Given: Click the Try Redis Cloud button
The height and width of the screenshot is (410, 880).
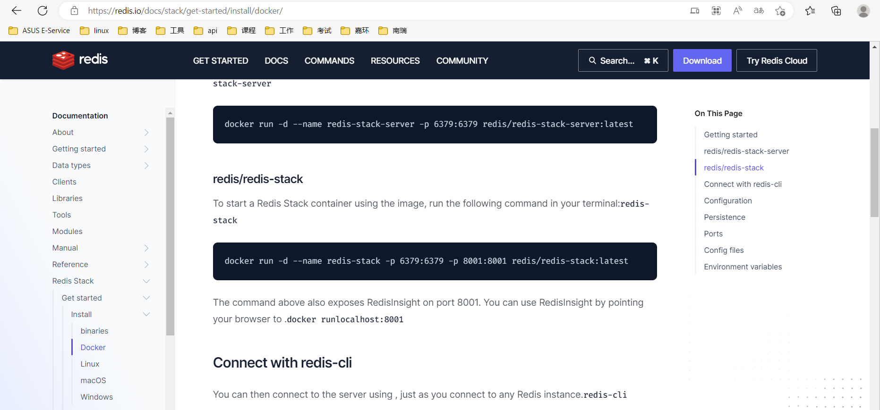Looking at the screenshot, I should coord(777,60).
